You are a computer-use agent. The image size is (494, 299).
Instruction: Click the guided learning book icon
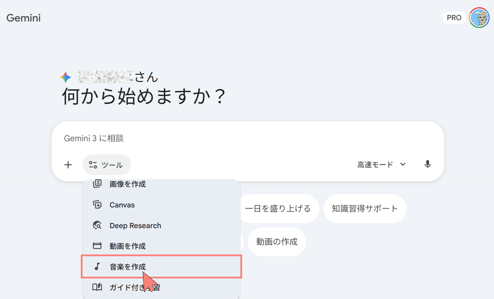97,287
